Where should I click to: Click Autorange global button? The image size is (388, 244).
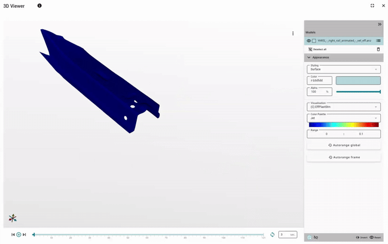tap(344, 145)
